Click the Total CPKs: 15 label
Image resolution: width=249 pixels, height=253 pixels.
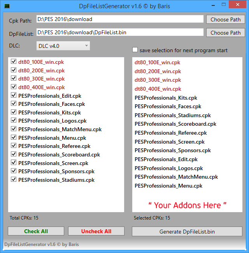click(24, 218)
